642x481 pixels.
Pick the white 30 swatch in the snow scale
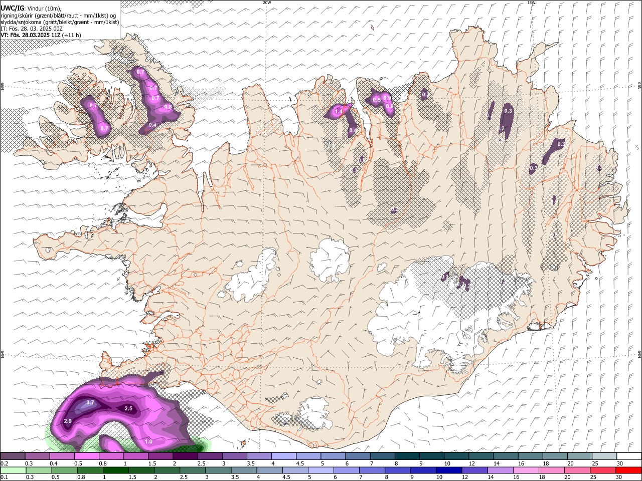tap(629, 456)
